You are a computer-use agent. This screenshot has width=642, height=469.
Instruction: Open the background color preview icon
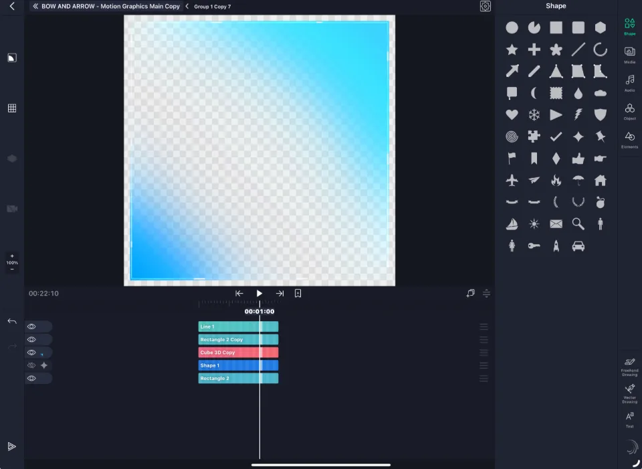tap(12, 58)
